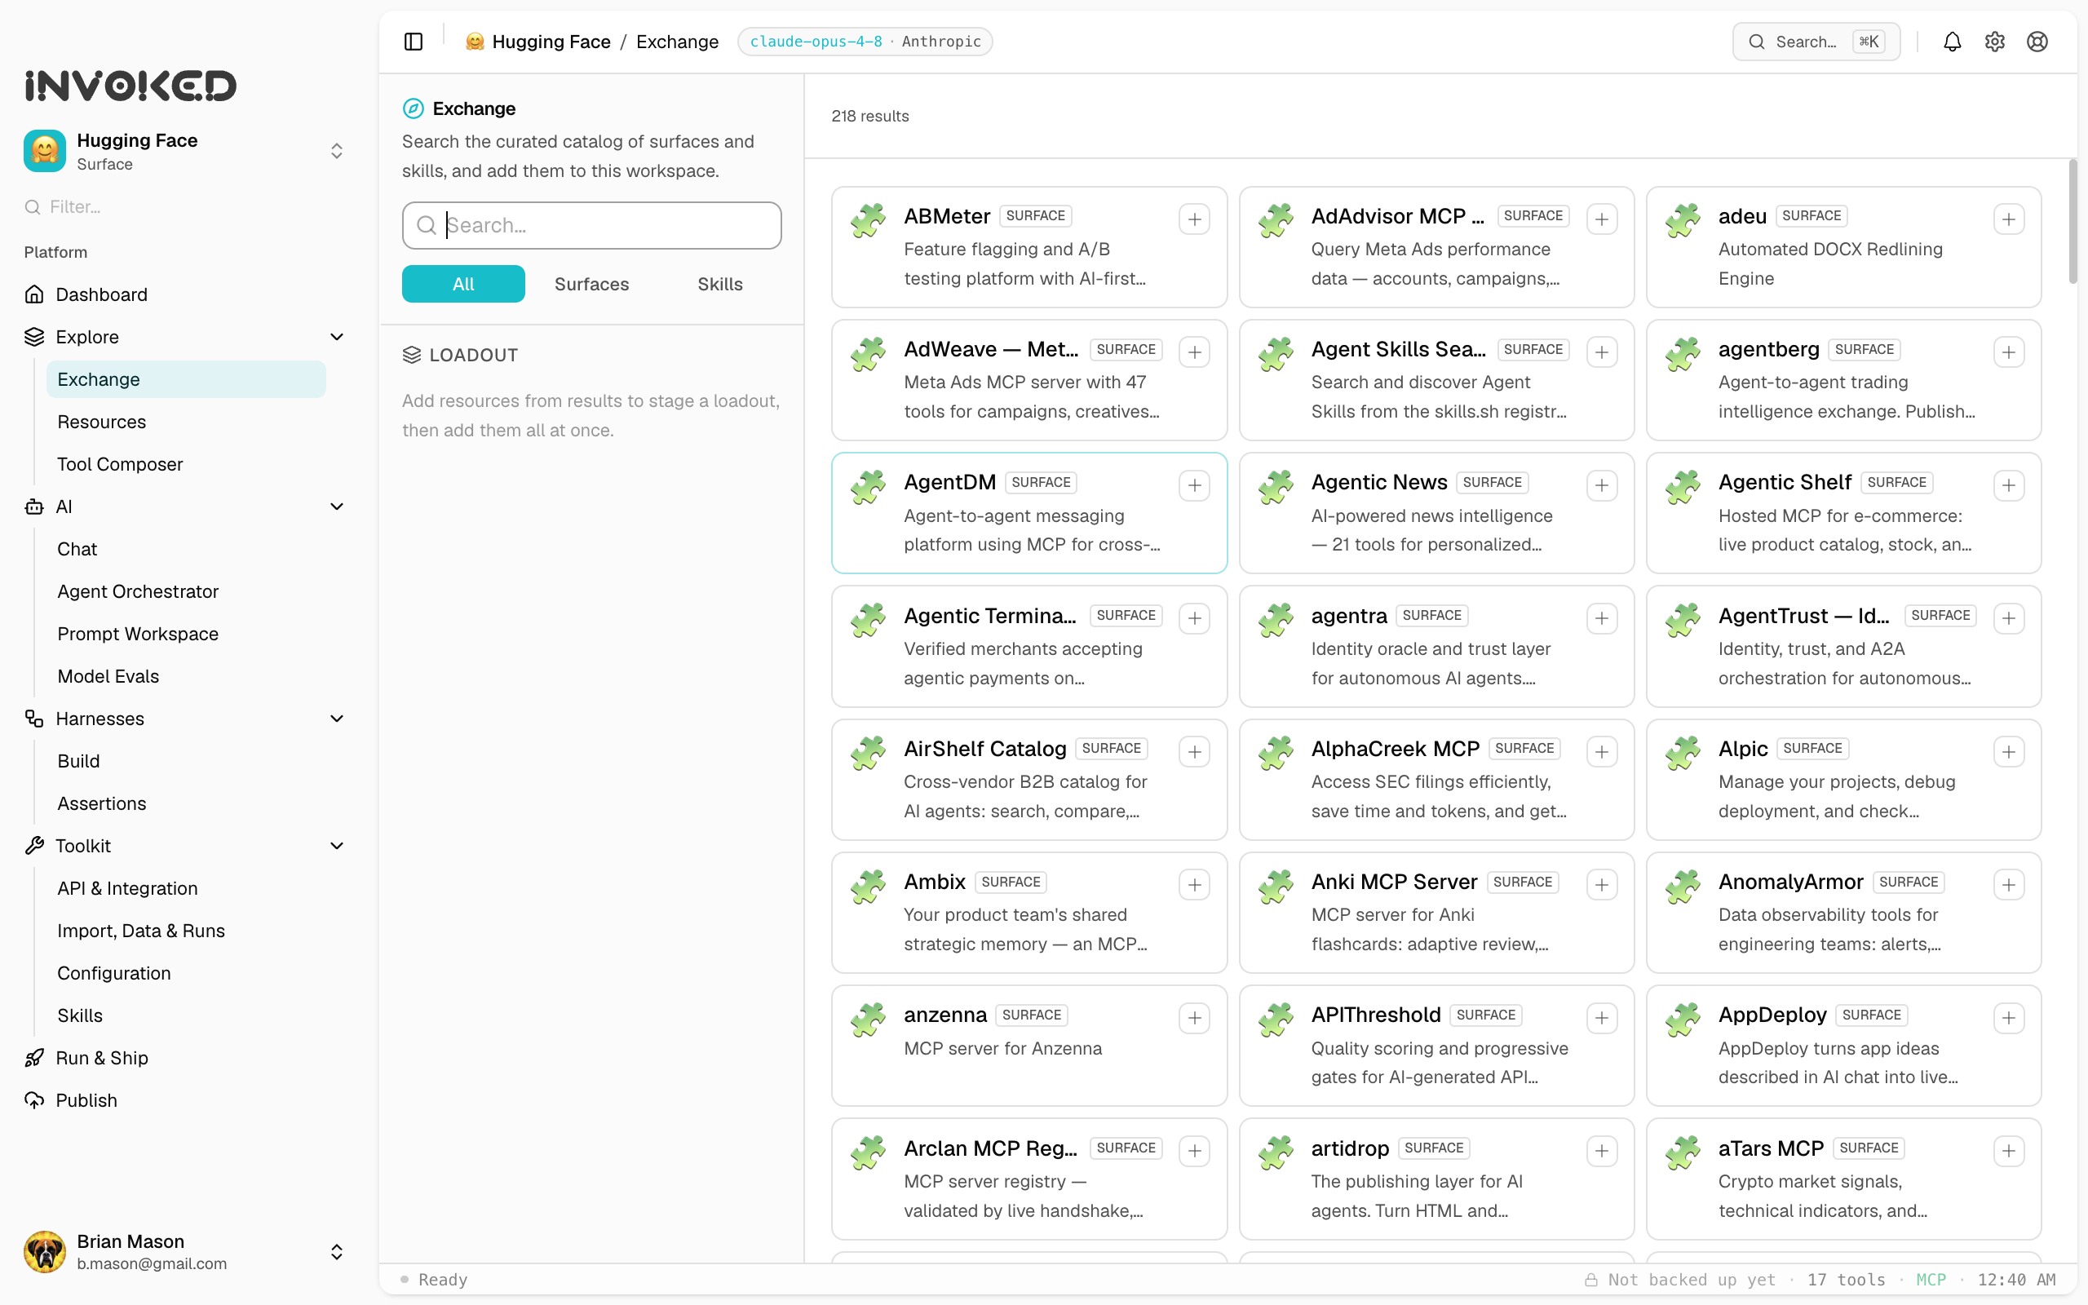Add AirShelf Catalog via plus icon
2088x1305 pixels.
tap(1194, 752)
